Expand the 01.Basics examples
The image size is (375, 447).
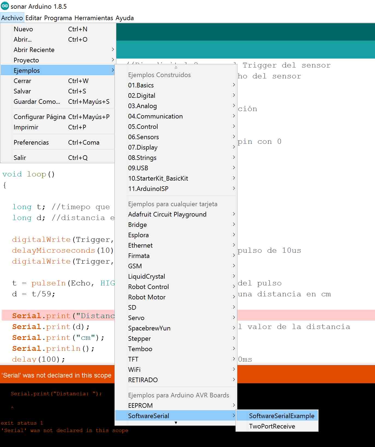click(176, 85)
